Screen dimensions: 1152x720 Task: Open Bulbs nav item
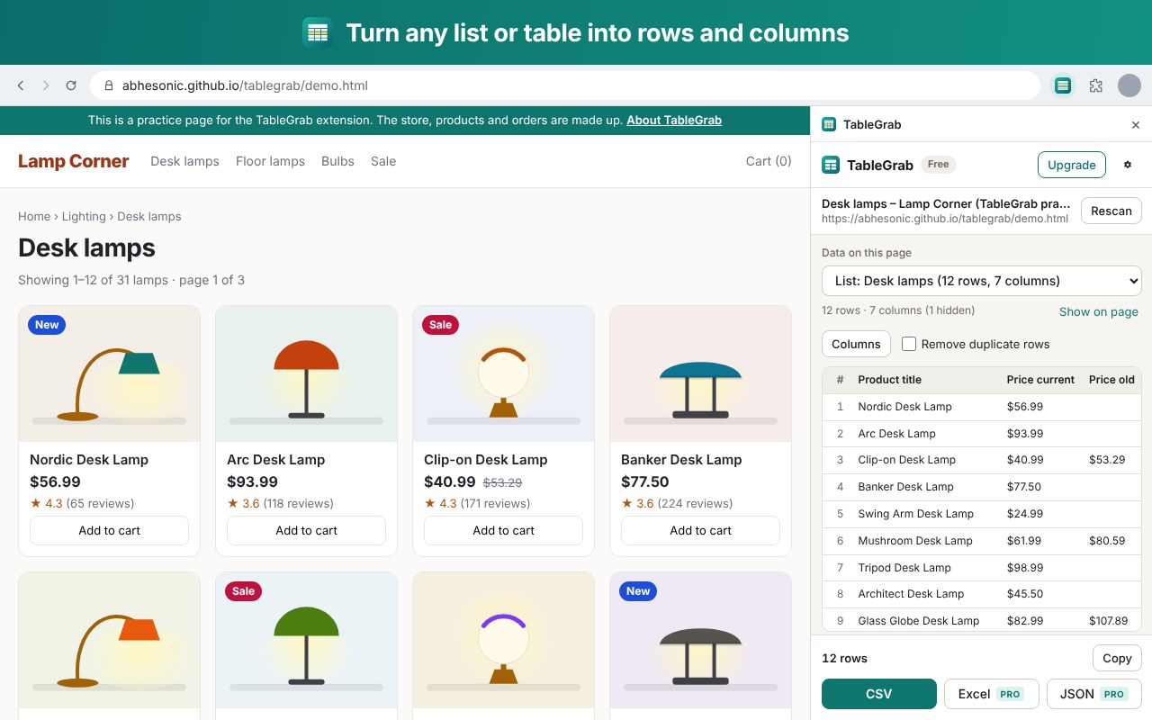[x=337, y=161]
